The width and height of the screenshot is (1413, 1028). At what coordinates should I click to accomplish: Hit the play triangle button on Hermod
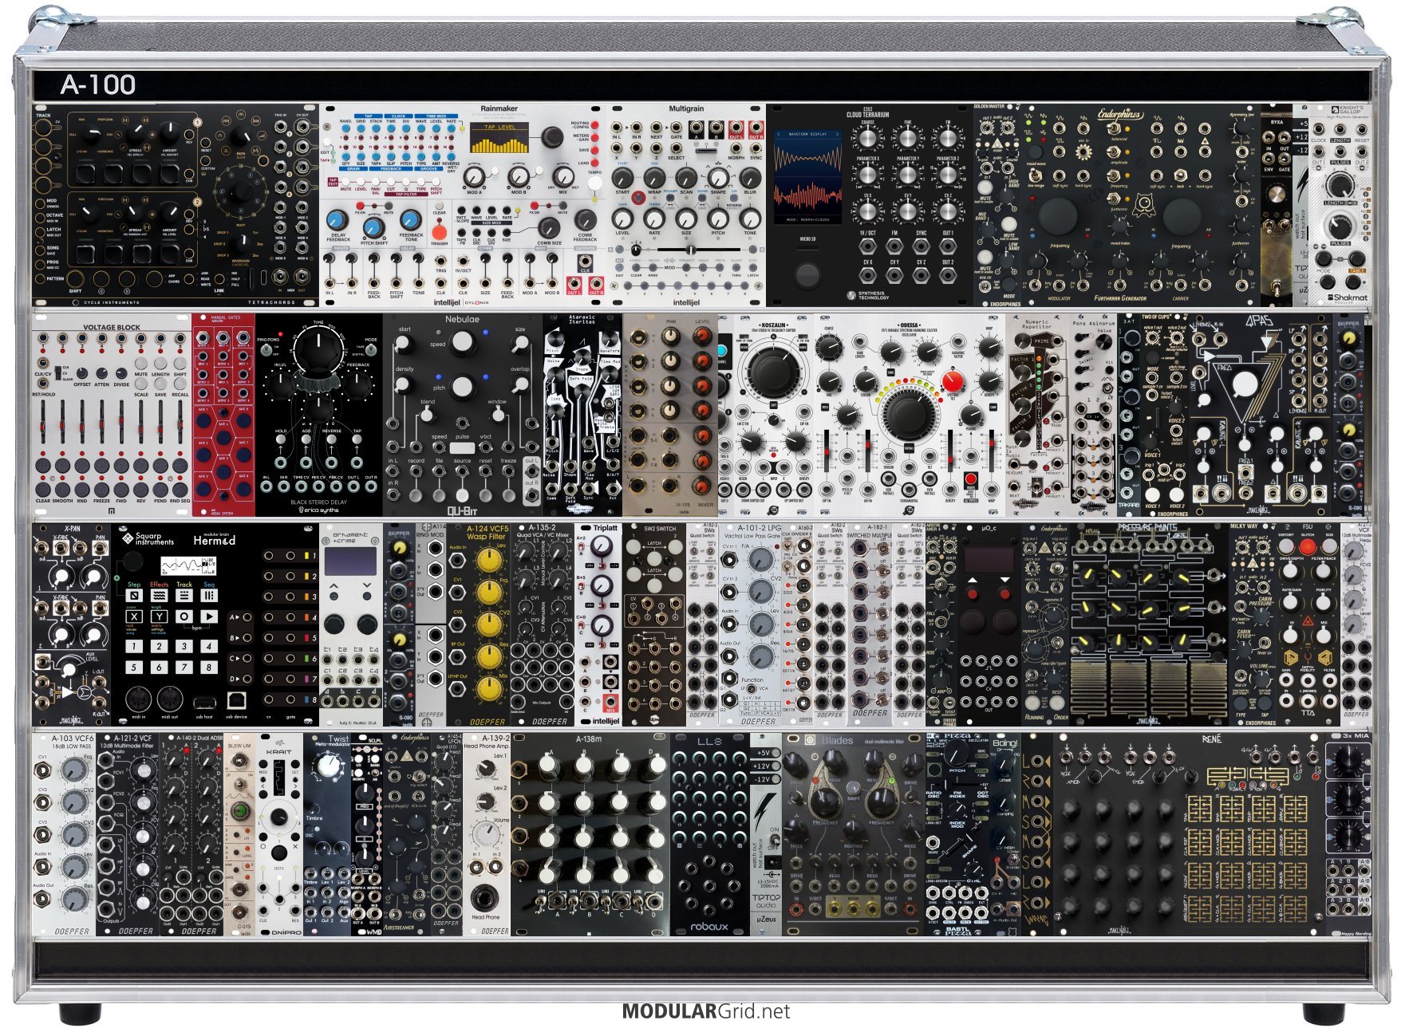[x=209, y=616]
